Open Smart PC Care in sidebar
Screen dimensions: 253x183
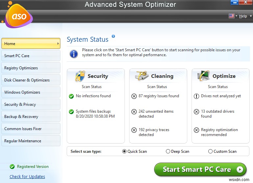pos(31,56)
